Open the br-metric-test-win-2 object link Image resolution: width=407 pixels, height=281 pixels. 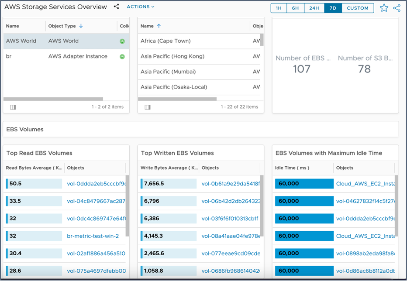[93, 236]
